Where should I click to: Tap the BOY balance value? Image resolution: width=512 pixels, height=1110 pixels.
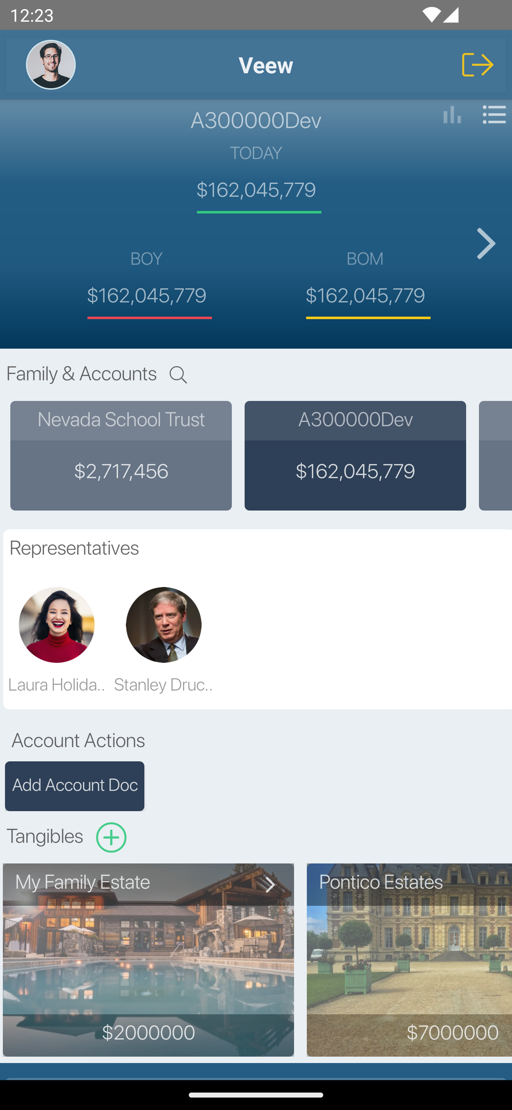147,296
